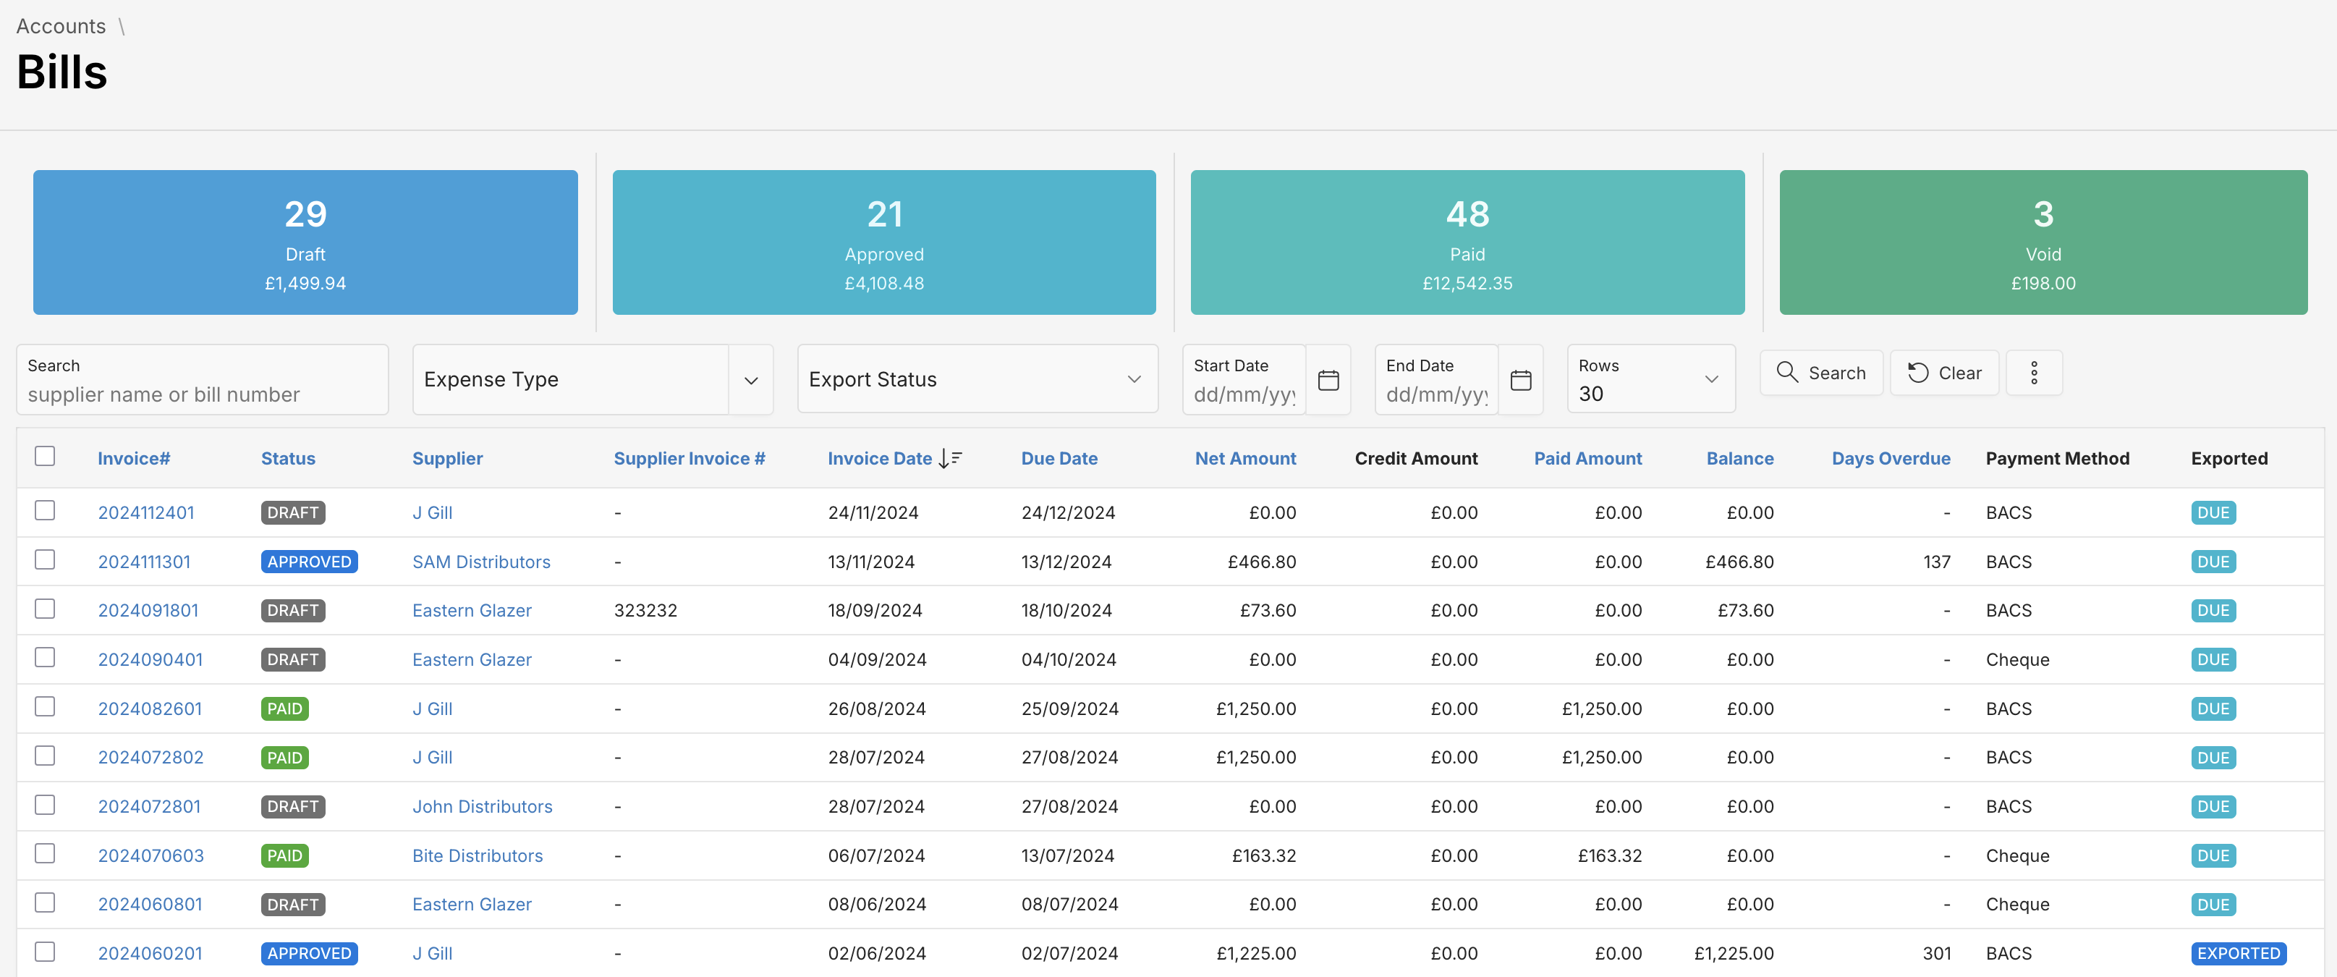The height and width of the screenshot is (977, 2337).
Task: Open supplier Bite Distributors
Action: (x=478, y=855)
